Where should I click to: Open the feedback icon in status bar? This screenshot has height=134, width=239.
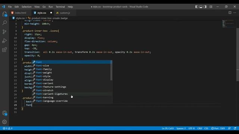point(229,128)
